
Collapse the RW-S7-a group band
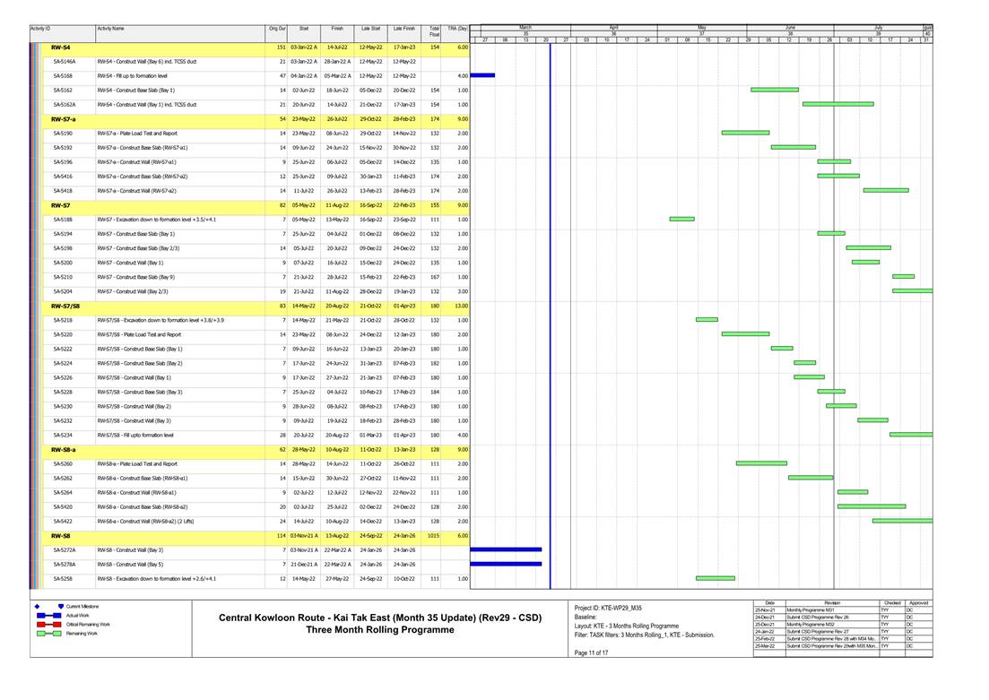click(63, 118)
